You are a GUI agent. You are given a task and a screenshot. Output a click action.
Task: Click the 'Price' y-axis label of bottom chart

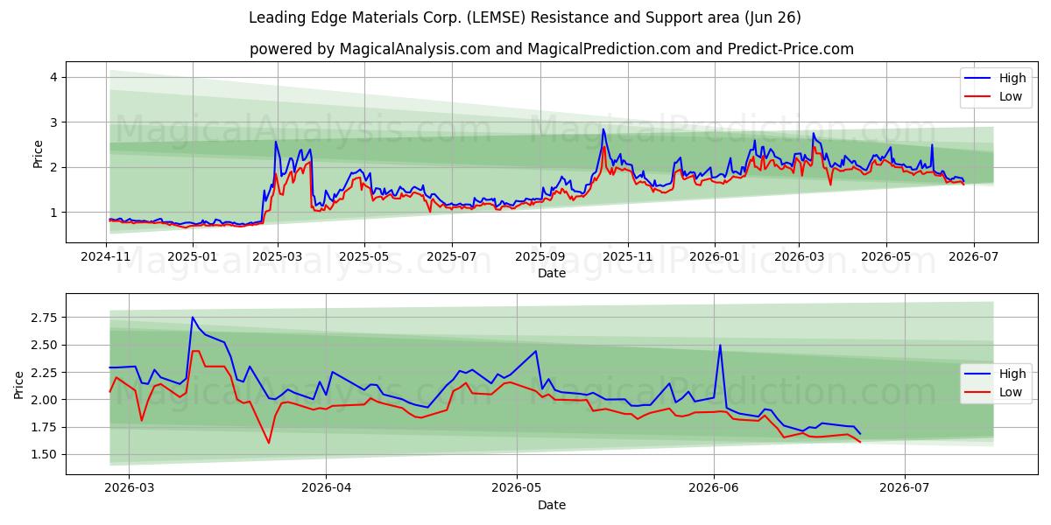point(19,385)
